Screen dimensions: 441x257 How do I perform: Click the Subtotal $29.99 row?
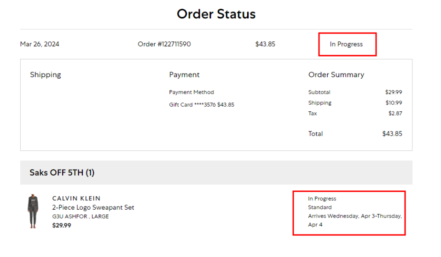[x=355, y=92]
